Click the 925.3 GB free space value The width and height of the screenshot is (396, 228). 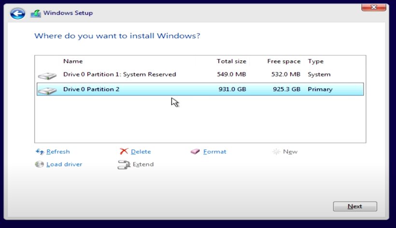point(286,89)
